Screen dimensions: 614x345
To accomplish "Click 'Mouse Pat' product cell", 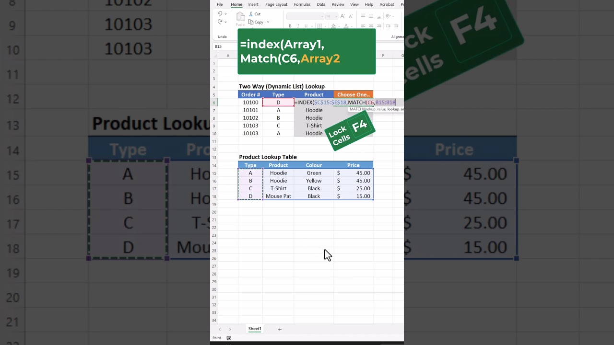I will point(278,196).
